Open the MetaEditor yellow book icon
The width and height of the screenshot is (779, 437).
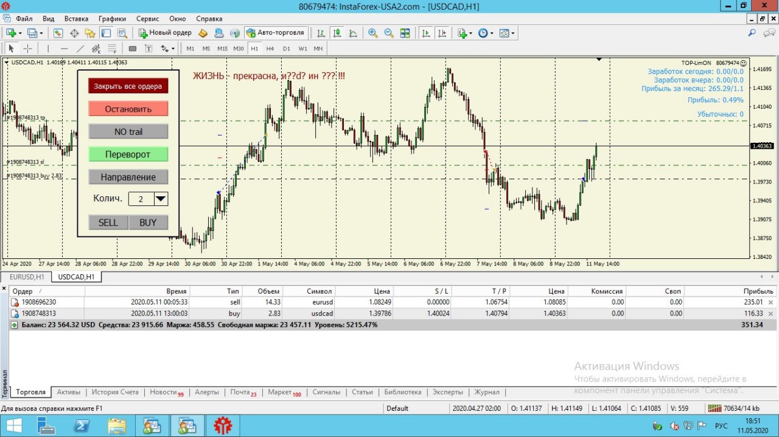click(203, 33)
